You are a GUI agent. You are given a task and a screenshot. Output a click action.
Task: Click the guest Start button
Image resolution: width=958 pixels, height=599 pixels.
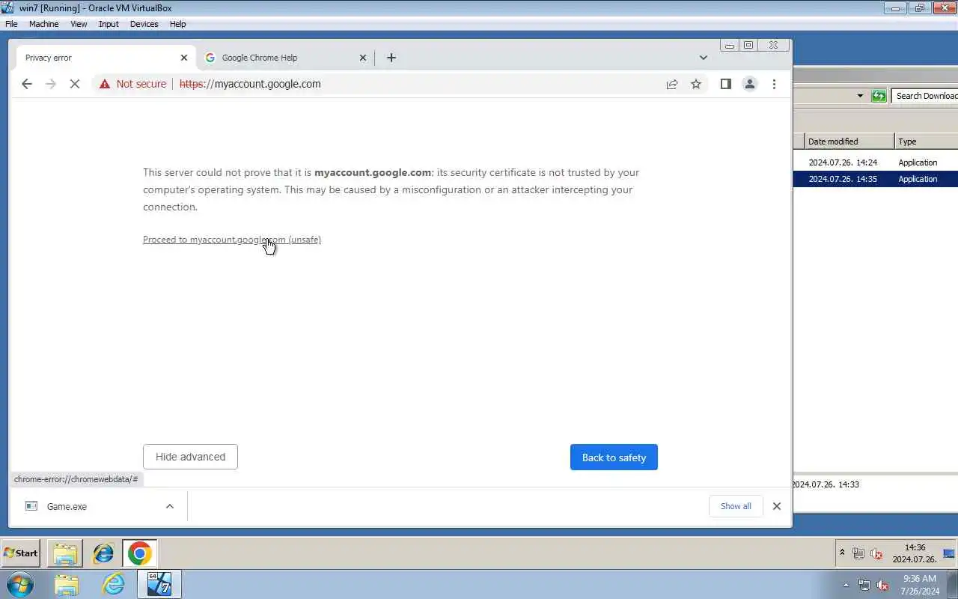coord(21,553)
